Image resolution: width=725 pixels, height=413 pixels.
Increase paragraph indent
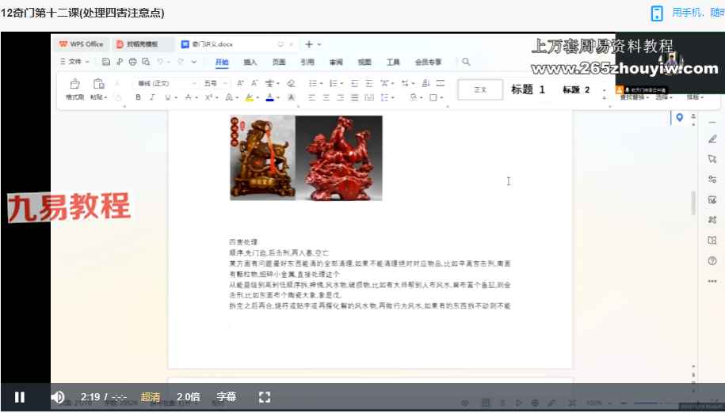point(369,84)
